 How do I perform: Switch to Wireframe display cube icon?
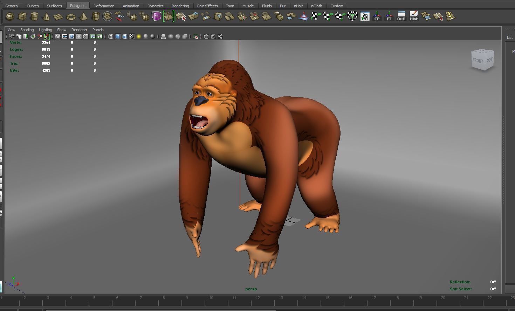click(111, 36)
